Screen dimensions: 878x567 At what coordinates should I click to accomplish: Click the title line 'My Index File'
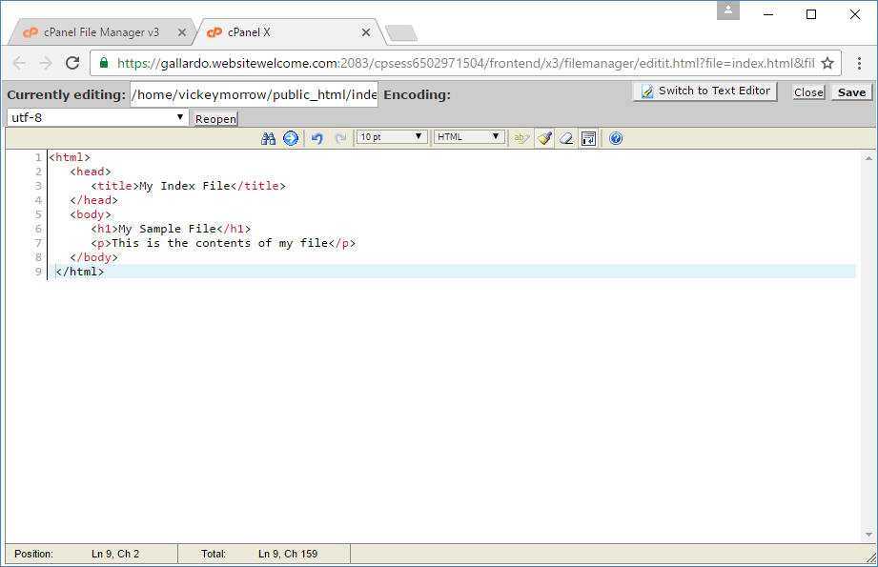[x=188, y=186]
